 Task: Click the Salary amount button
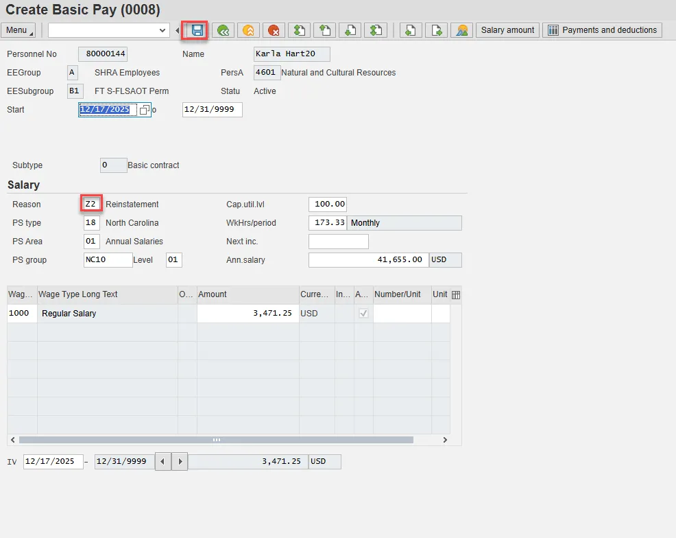(507, 30)
